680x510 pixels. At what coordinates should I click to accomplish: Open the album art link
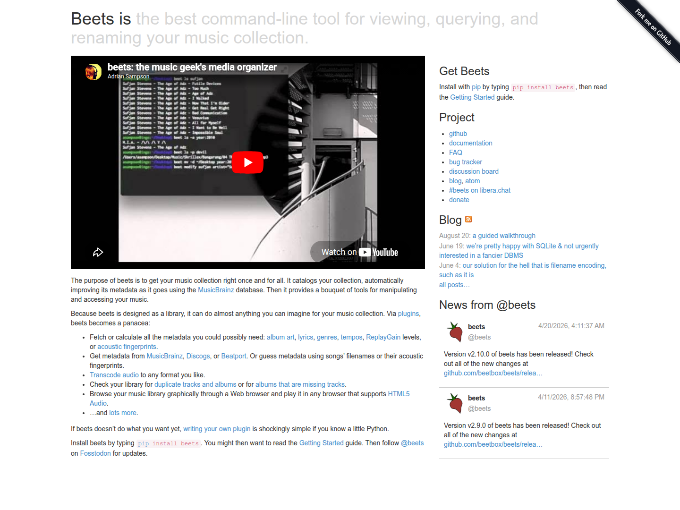[x=280, y=337]
